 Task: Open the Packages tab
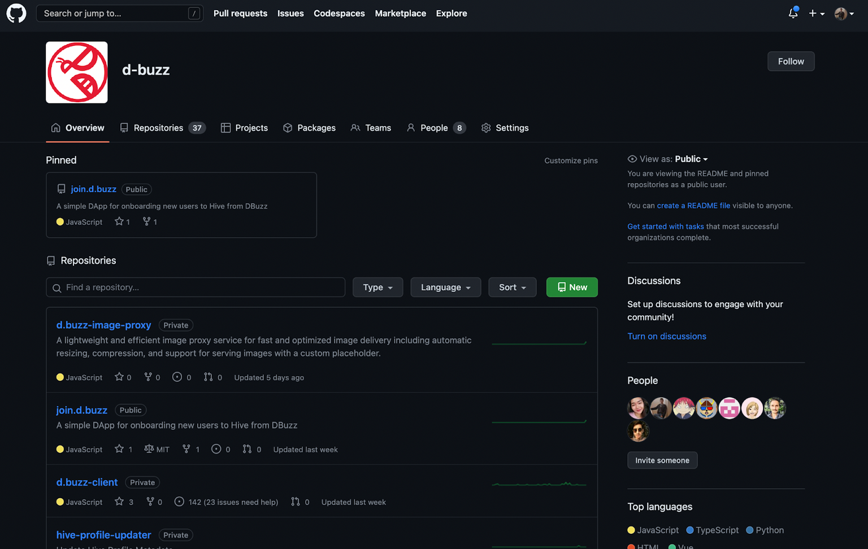click(x=309, y=128)
